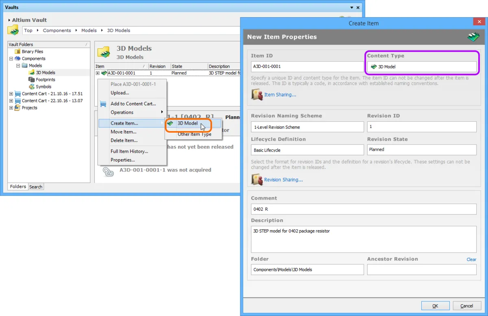Screen dimensions: 488x316
Task: Select Footprints in the folder tree
Action: point(46,79)
